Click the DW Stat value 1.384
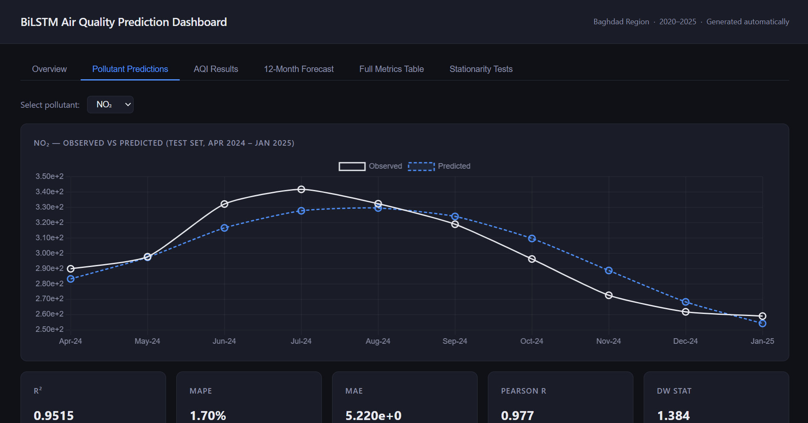This screenshot has height=423, width=808. pos(674,415)
